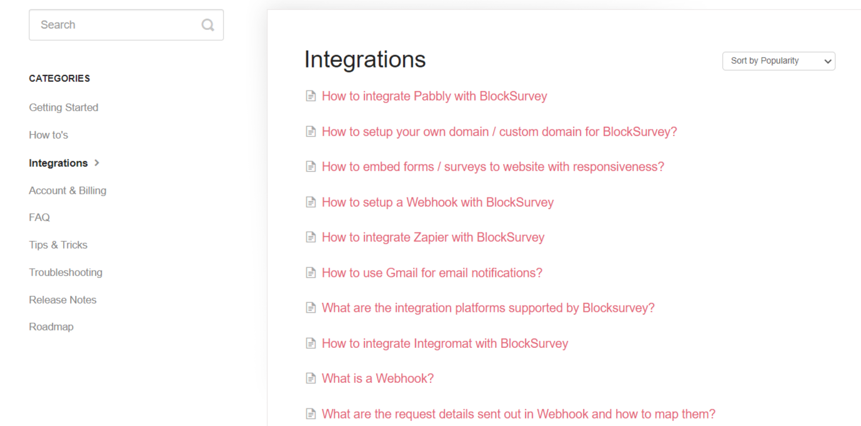Click chevron next to Integrations category
This screenshot has width=861, height=426.
[x=97, y=163]
